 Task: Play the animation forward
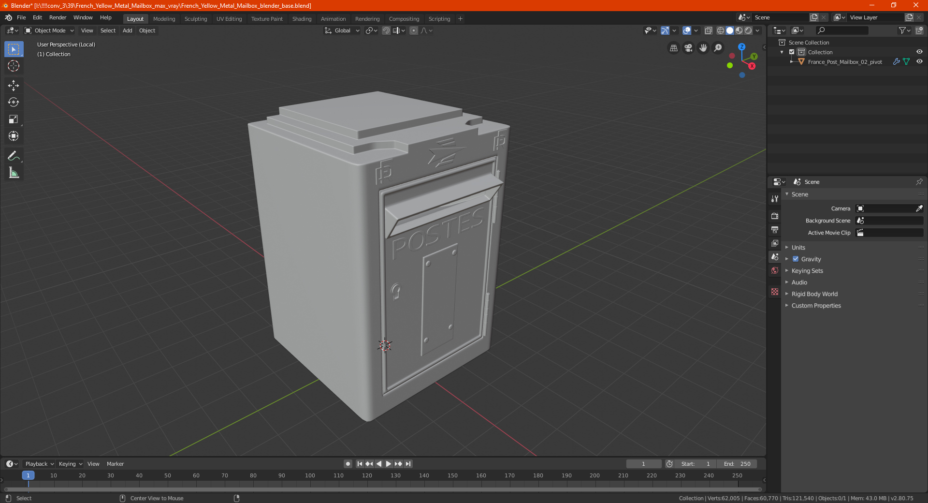click(x=389, y=464)
